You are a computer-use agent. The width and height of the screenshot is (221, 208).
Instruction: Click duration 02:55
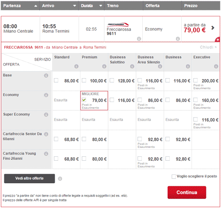[x=91, y=29]
